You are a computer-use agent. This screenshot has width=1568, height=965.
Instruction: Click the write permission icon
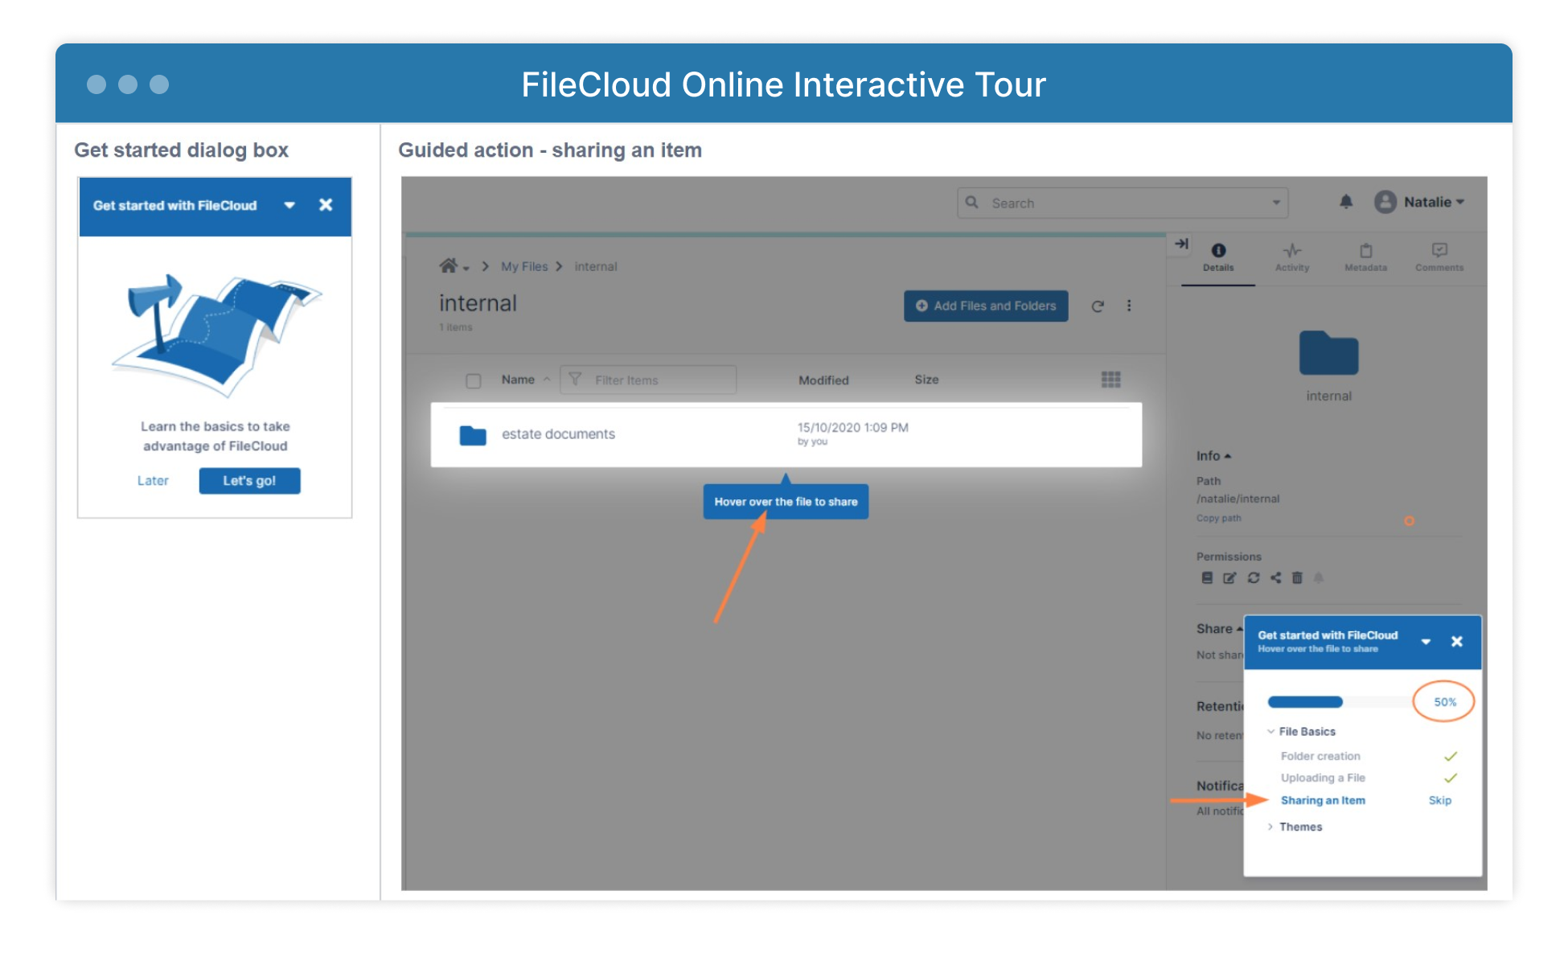tap(1229, 577)
